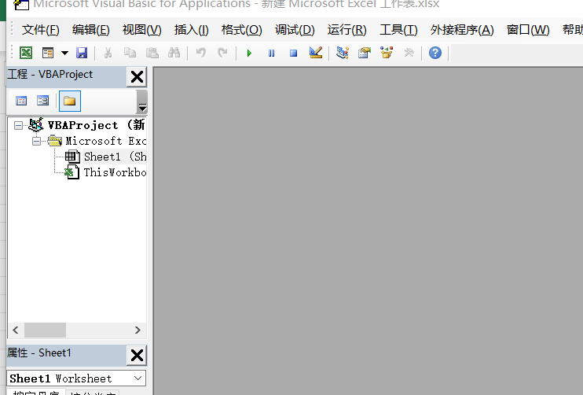The width and height of the screenshot is (583, 395).
Task: Select Sheet1 in the project tree
Action: (x=115, y=157)
